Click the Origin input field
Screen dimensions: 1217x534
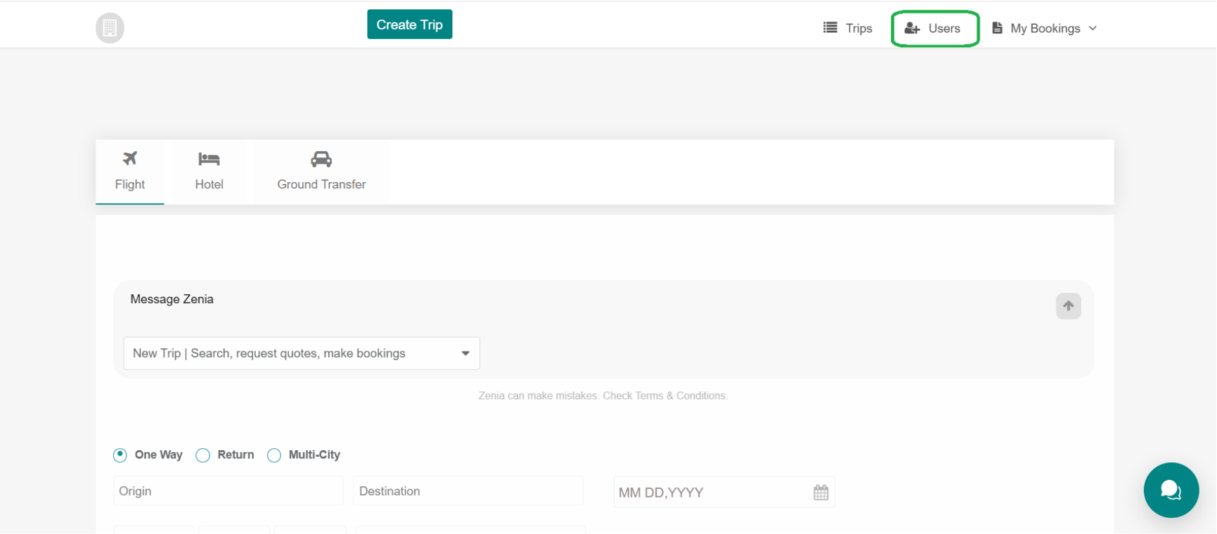coord(228,492)
